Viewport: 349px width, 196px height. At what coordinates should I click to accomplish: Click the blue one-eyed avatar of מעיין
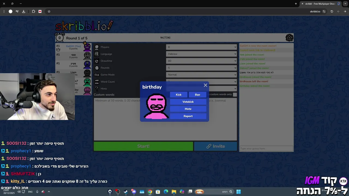[87, 65]
